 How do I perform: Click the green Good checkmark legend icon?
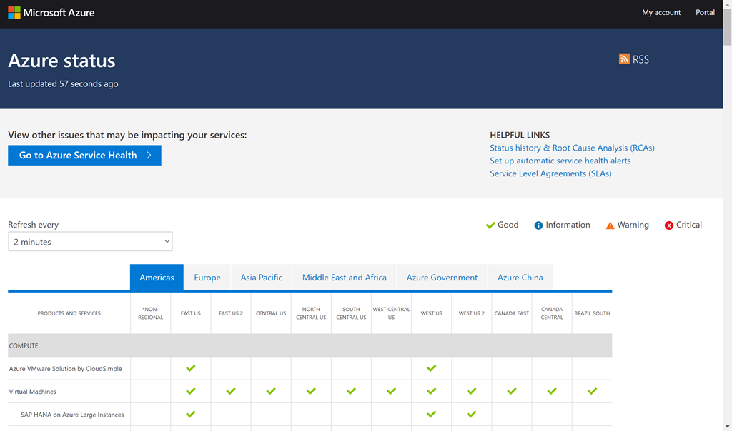(490, 225)
